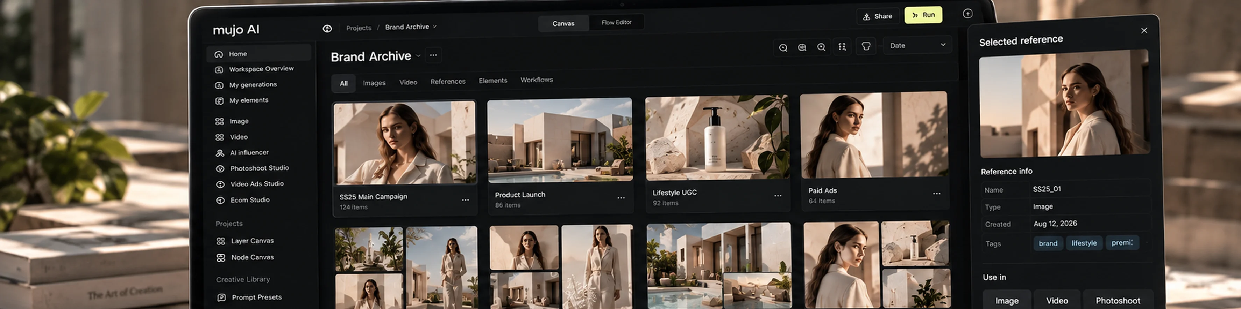Open the Image tool in sidebar
1241x309 pixels.
[232, 121]
